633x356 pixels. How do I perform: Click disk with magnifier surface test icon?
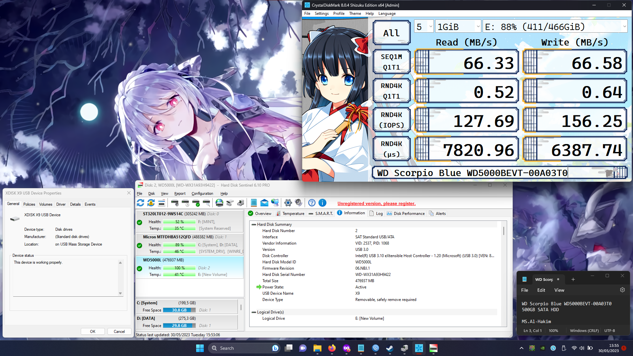click(206, 203)
